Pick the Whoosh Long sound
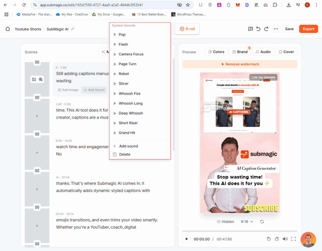The image size is (322, 251). [x=130, y=103]
